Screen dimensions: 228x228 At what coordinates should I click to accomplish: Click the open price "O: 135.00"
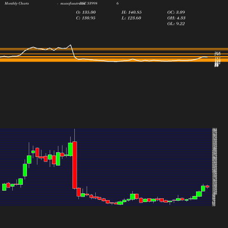tap(86, 12)
